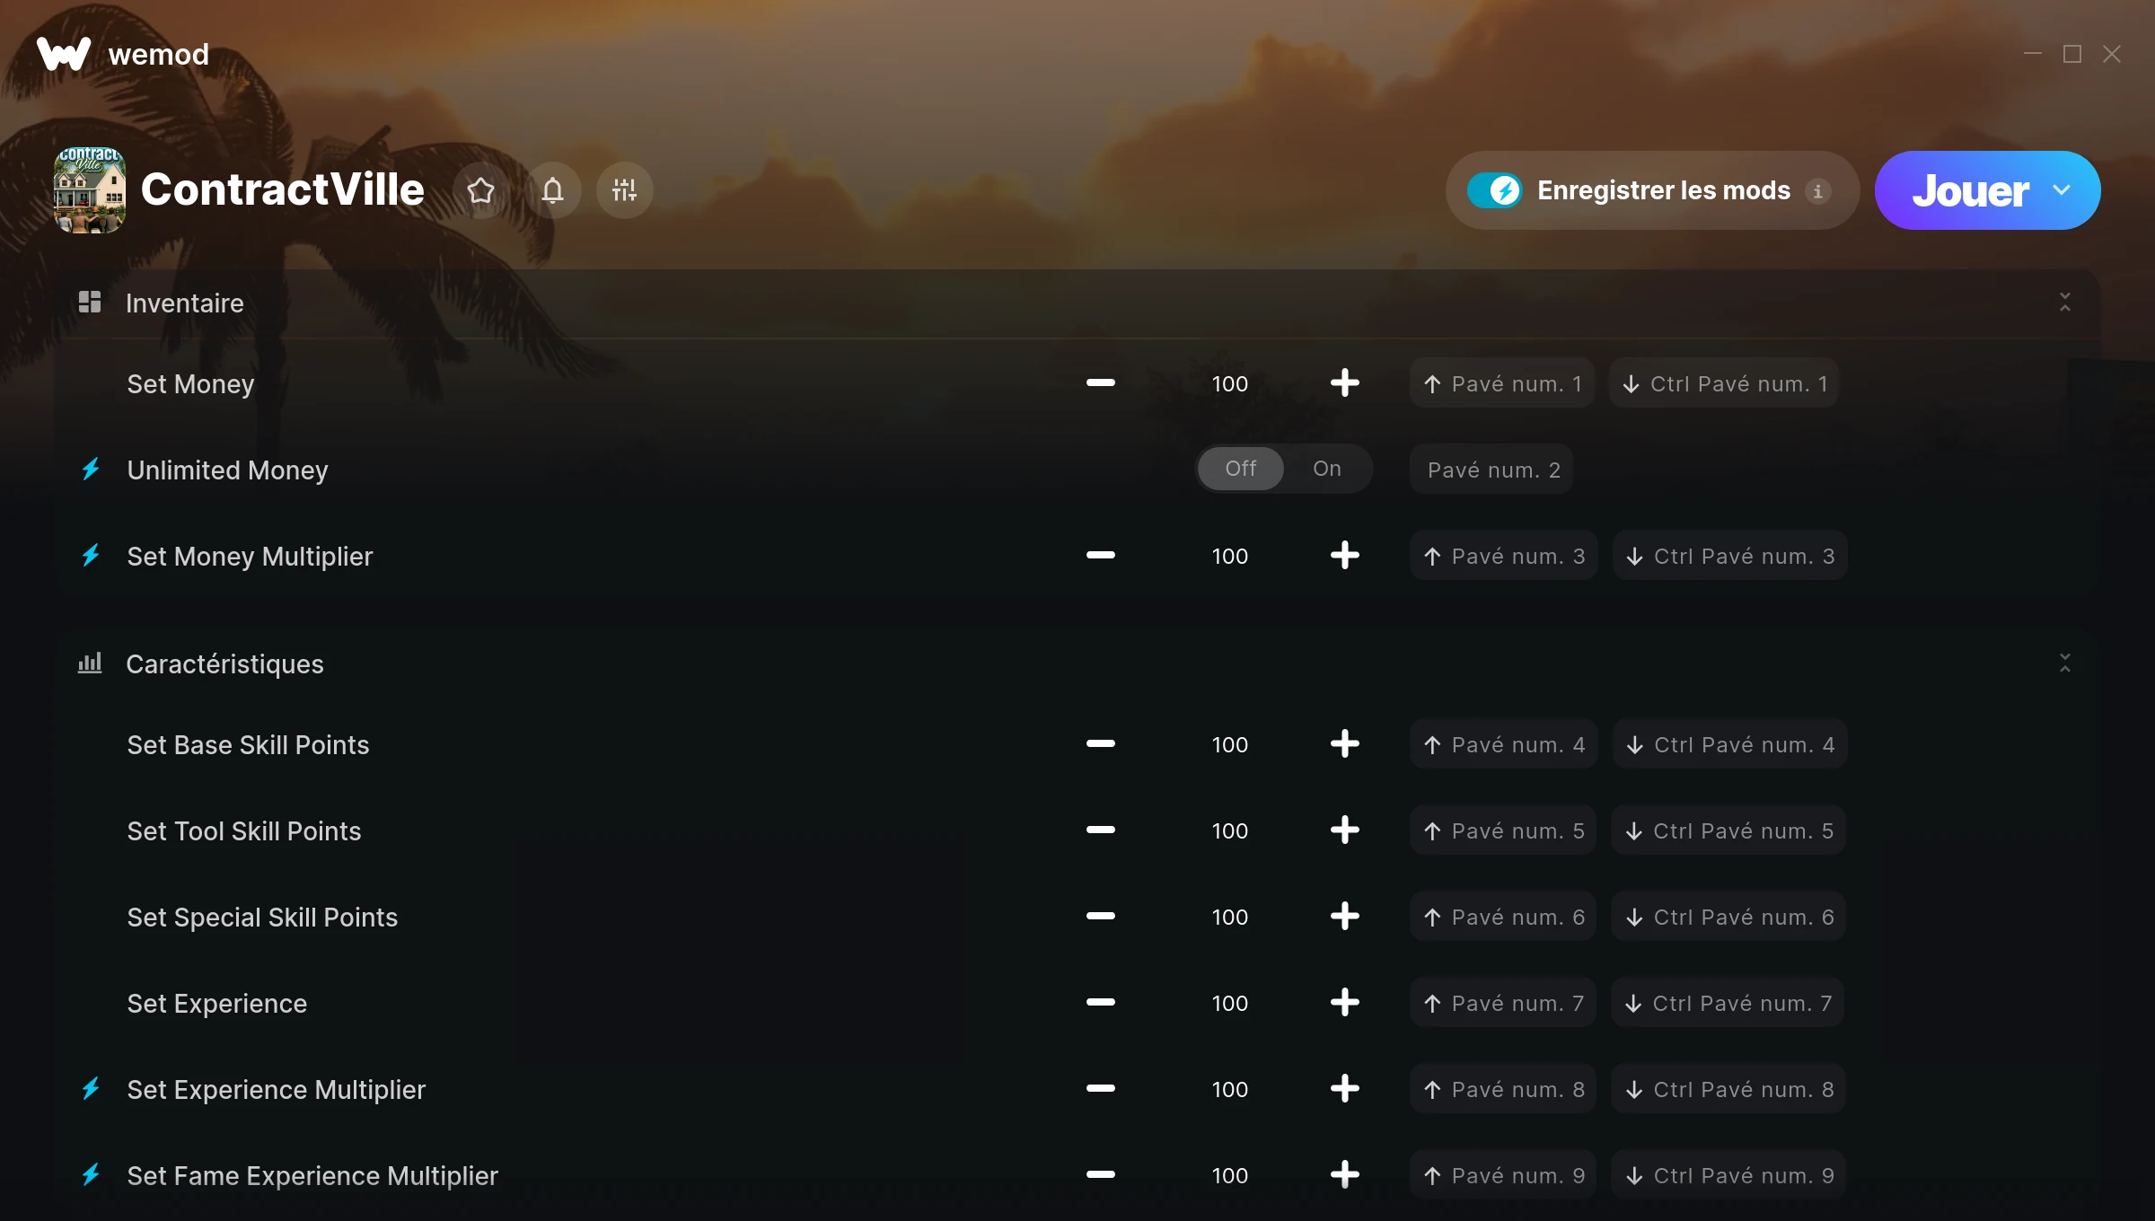Show info about Enregistrer les mods
The image size is (2155, 1221).
(x=1817, y=191)
